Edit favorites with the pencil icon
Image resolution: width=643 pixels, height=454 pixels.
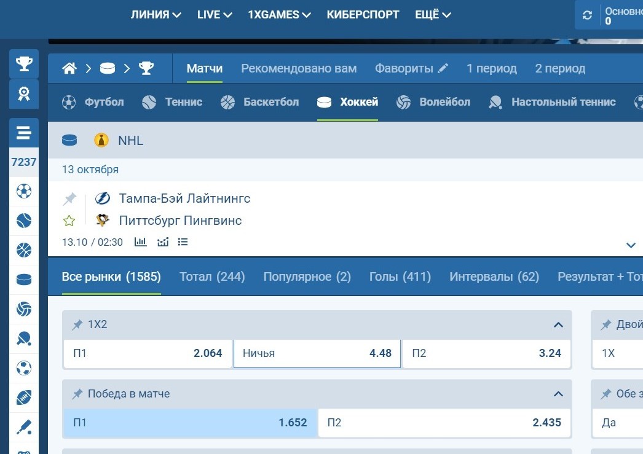443,68
